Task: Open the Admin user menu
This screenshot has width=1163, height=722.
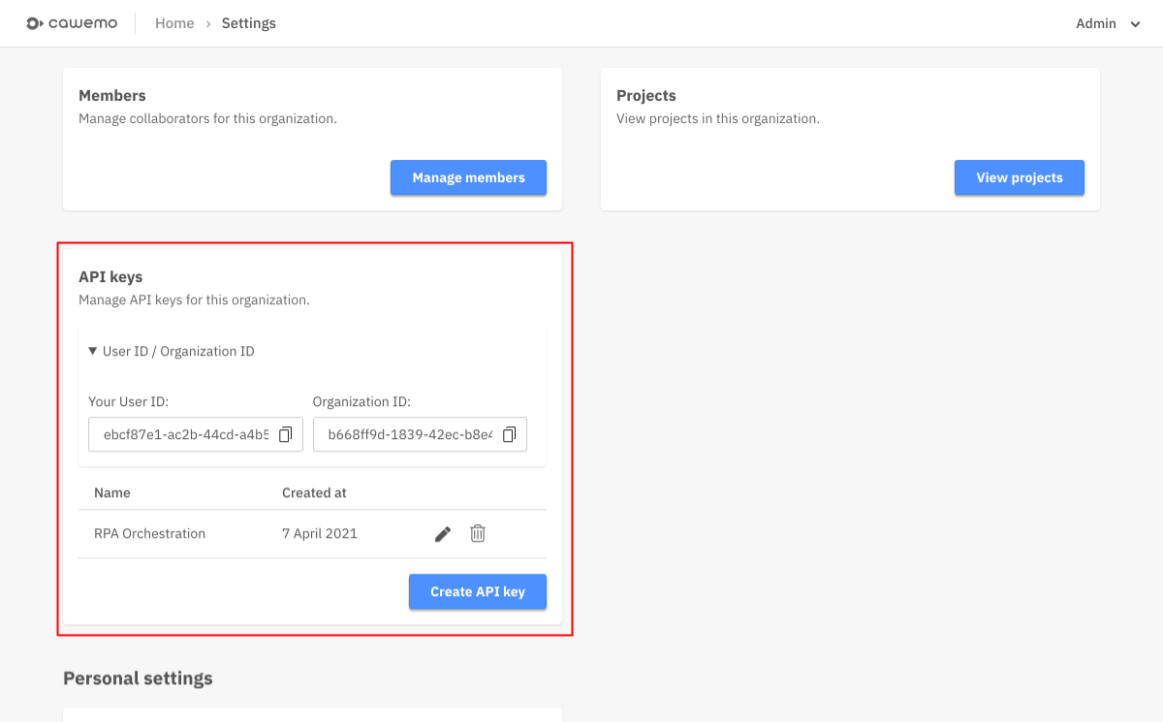Action: pyautogui.click(x=1096, y=23)
